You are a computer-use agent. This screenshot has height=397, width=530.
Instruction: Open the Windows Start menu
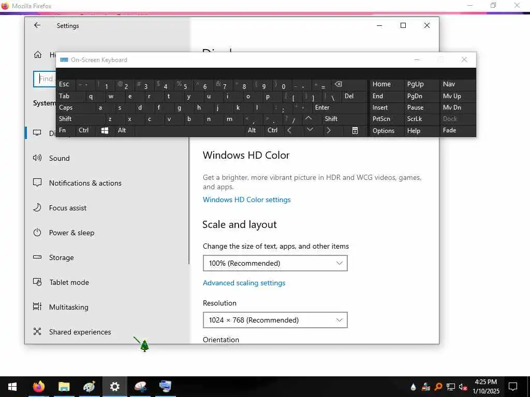pyautogui.click(x=12, y=387)
